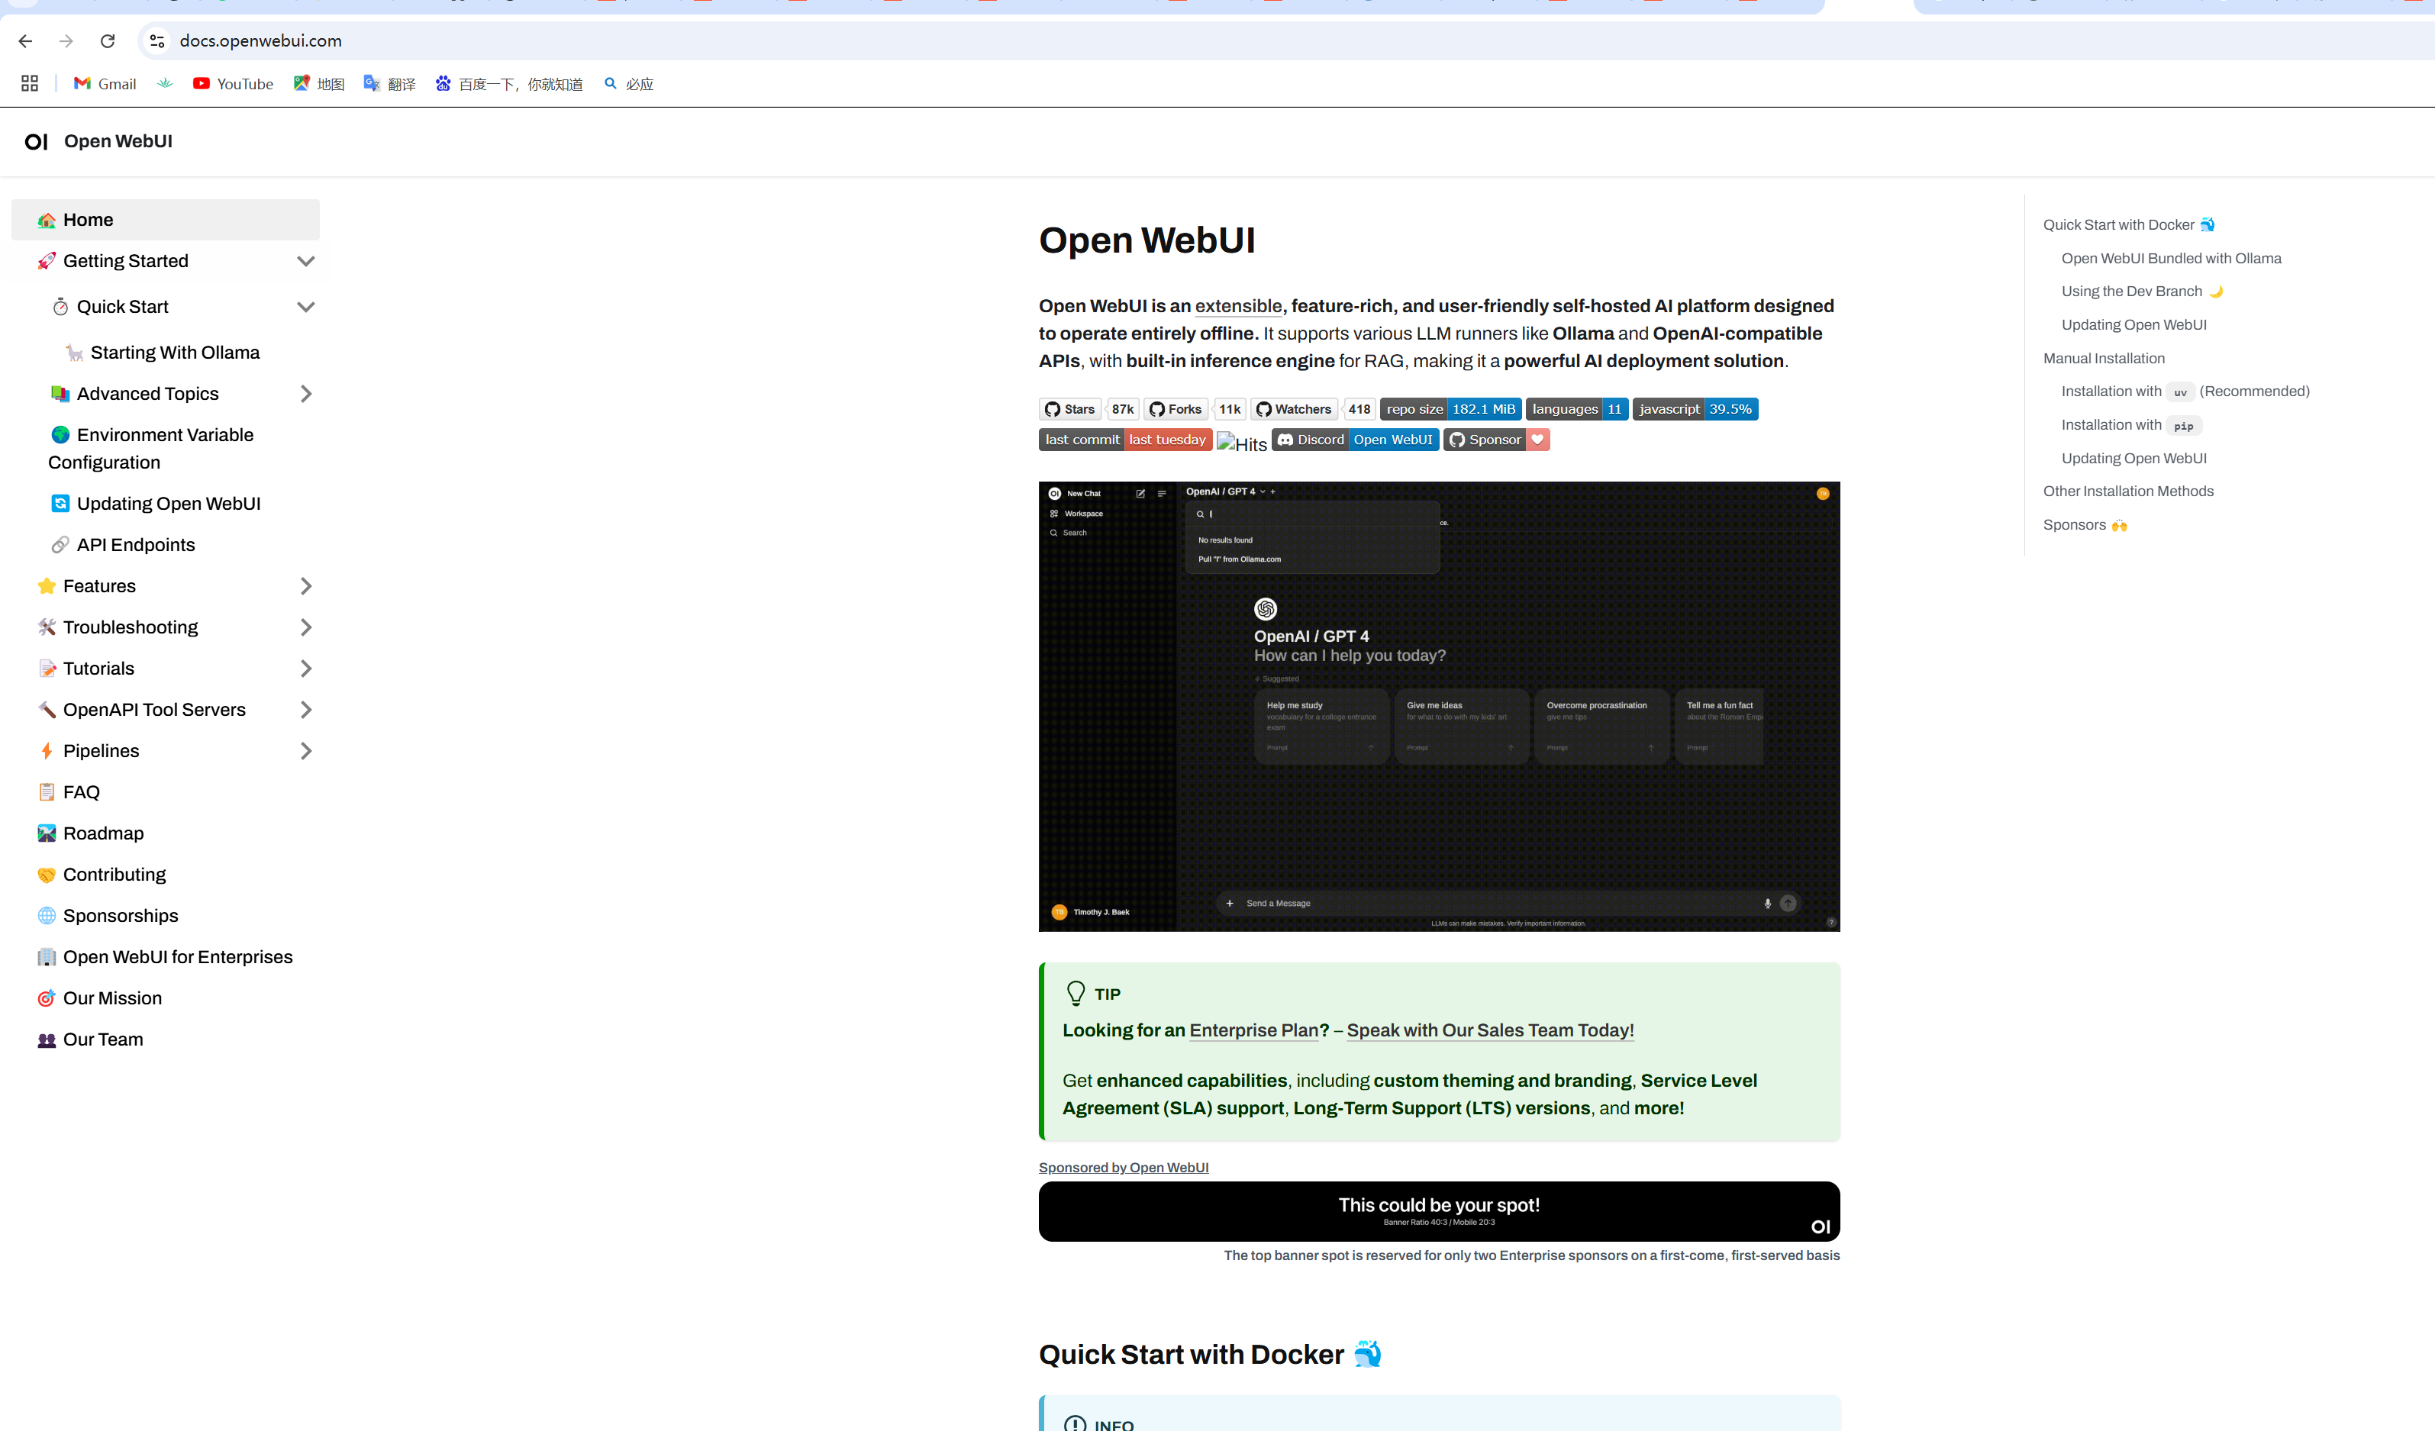This screenshot has width=2435, height=1431.
Task: Click the Open WebUI screenshot image
Action: coord(1439,706)
